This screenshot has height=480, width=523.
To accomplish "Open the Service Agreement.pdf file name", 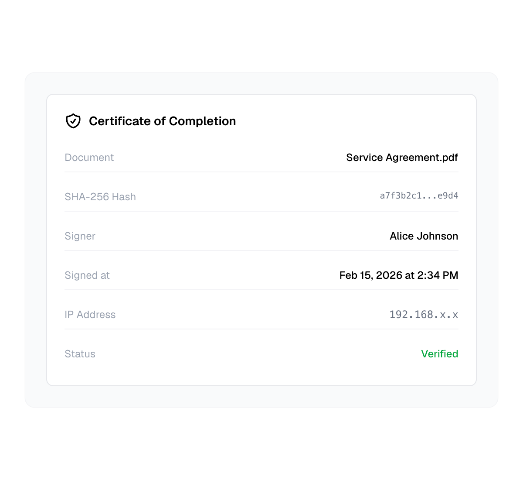I will (x=402, y=158).
